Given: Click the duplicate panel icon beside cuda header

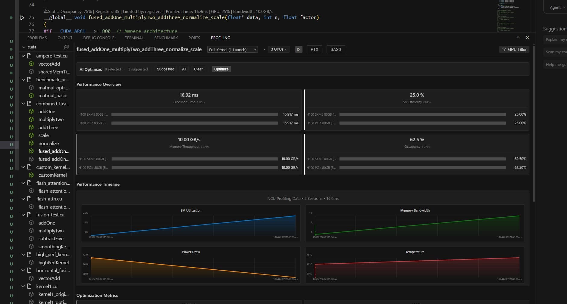Looking at the screenshot, I should coord(66,47).
